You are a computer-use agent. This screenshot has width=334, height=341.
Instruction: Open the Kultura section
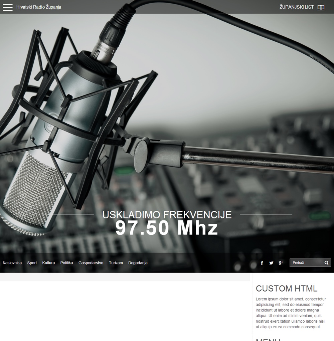pyautogui.click(x=48, y=263)
